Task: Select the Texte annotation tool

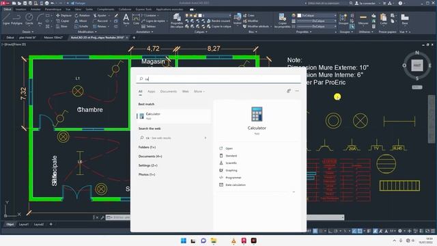Action: (126, 19)
